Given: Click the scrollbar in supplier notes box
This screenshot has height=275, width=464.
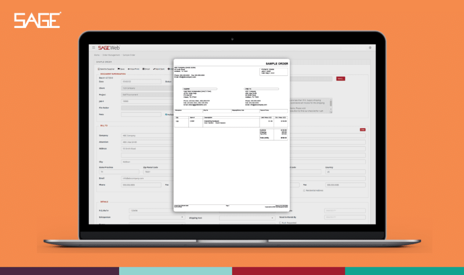Looking at the screenshot, I should tap(331, 104).
